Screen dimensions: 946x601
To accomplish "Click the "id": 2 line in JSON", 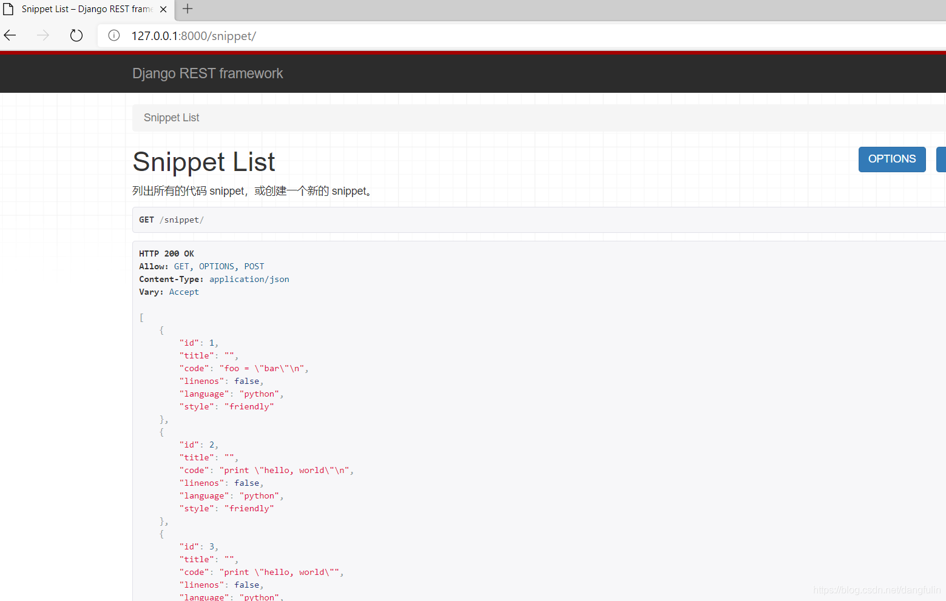I will pyautogui.click(x=199, y=445).
